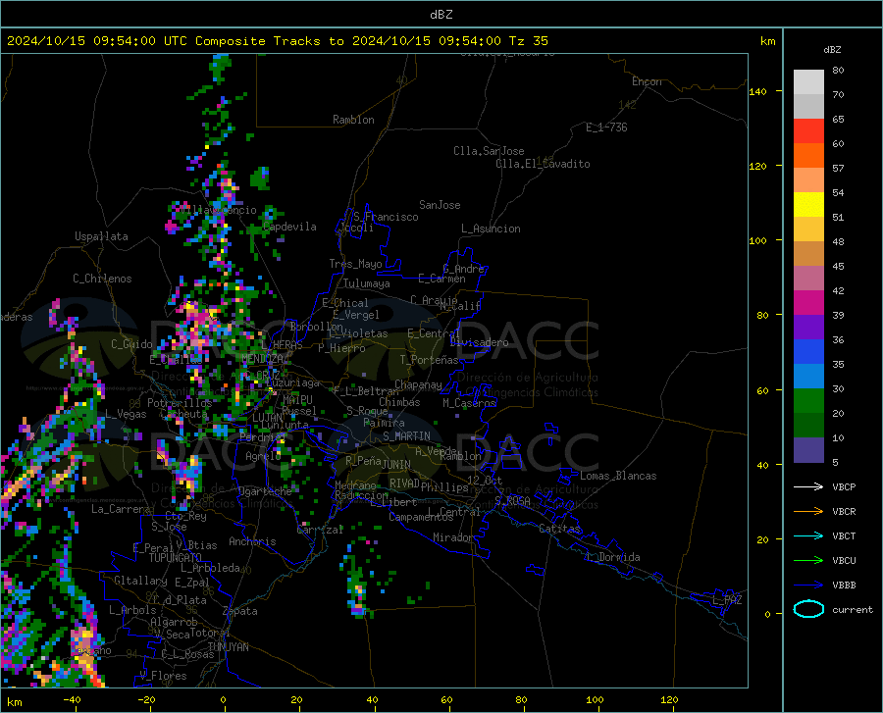Click the 'MENDOZA' city label
This screenshot has width=883, height=713.
[x=262, y=359]
